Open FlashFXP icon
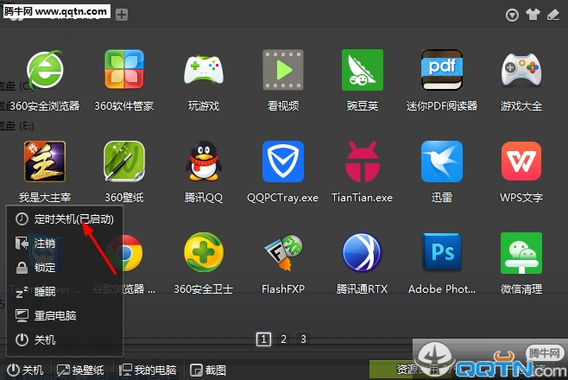568x380 pixels. coord(283,253)
